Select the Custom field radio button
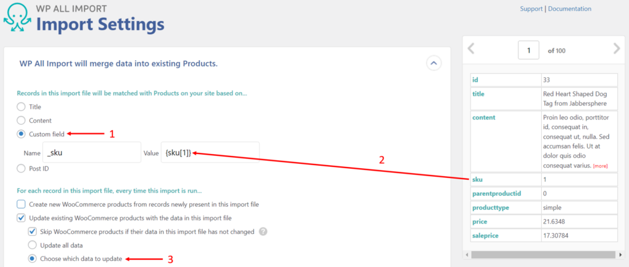 pyautogui.click(x=21, y=134)
